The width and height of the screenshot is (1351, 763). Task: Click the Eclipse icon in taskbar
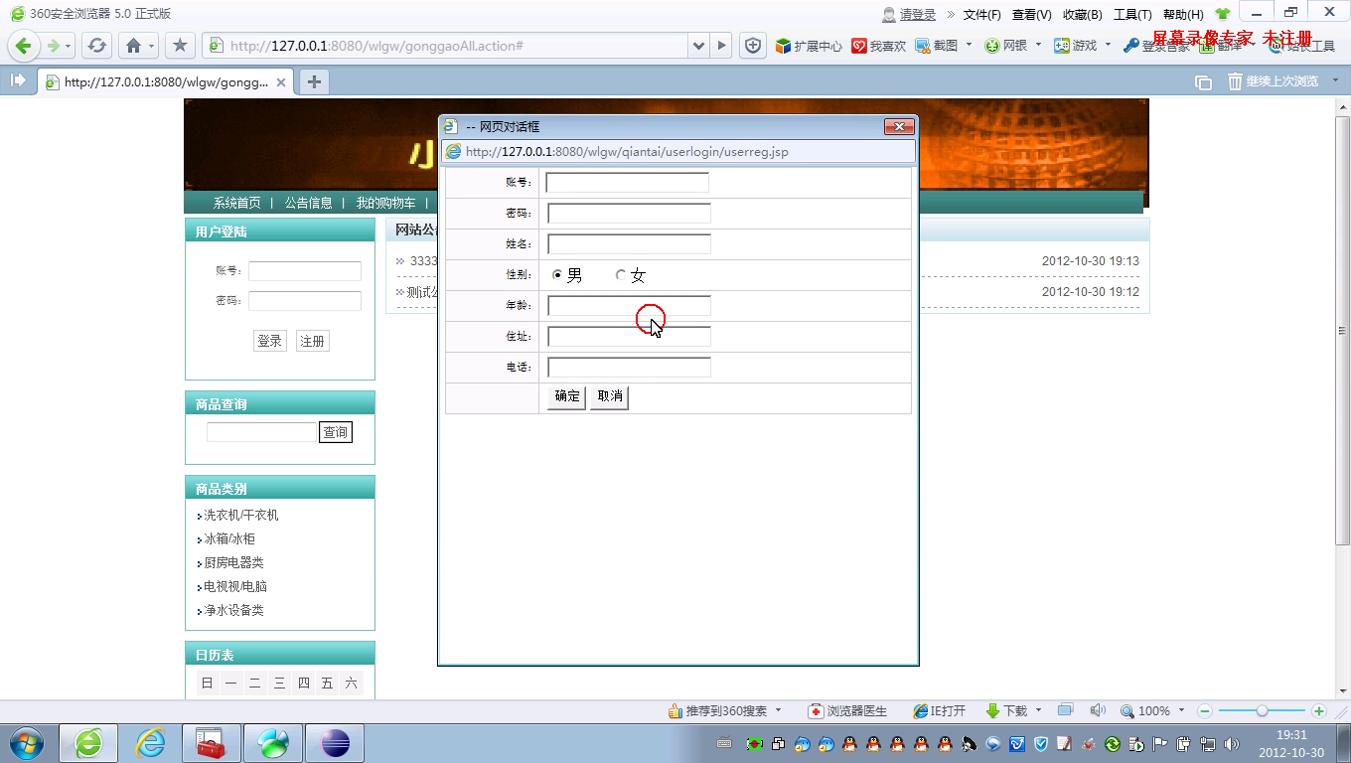(335, 742)
